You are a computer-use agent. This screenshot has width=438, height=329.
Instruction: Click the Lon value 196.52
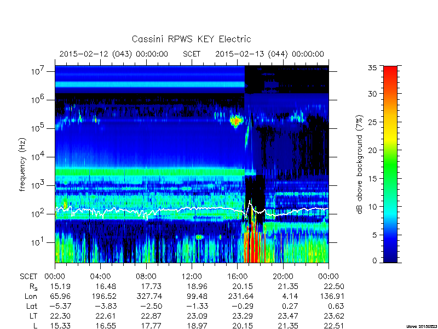click(104, 296)
